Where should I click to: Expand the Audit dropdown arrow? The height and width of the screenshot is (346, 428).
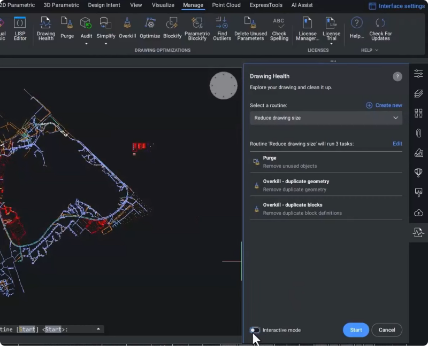(x=86, y=44)
